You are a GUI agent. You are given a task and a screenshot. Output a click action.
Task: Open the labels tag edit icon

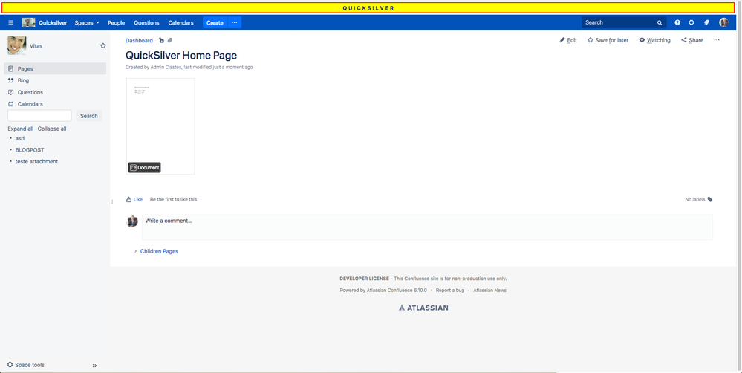pyautogui.click(x=710, y=200)
